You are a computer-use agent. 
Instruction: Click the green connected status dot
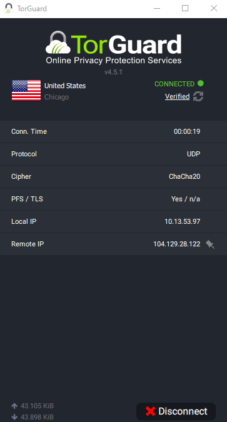click(201, 83)
